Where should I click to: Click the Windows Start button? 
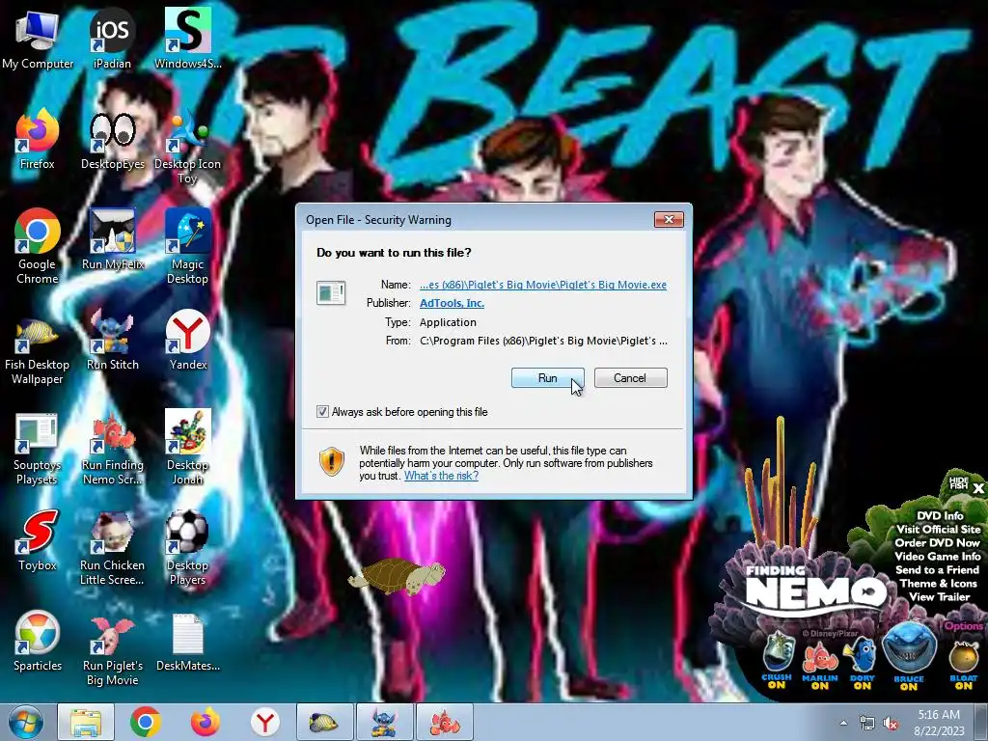(26, 722)
